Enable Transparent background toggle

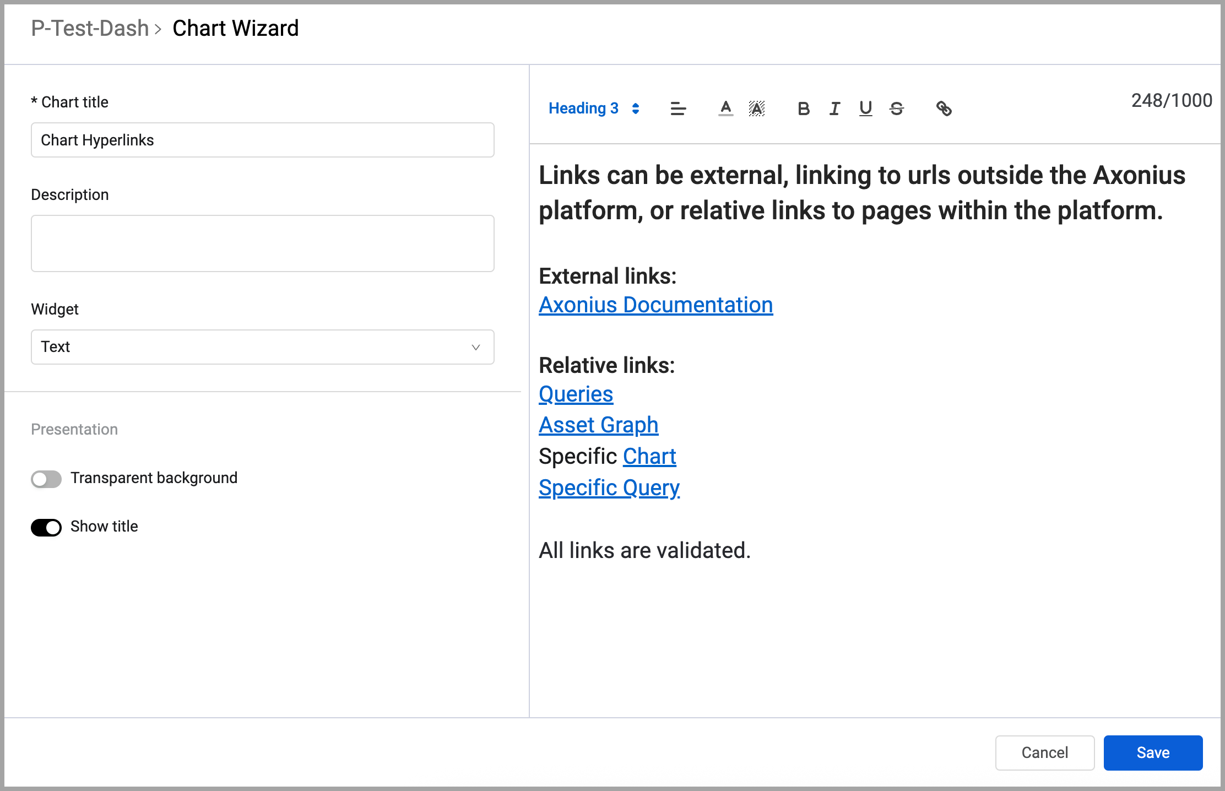pyautogui.click(x=46, y=479)
